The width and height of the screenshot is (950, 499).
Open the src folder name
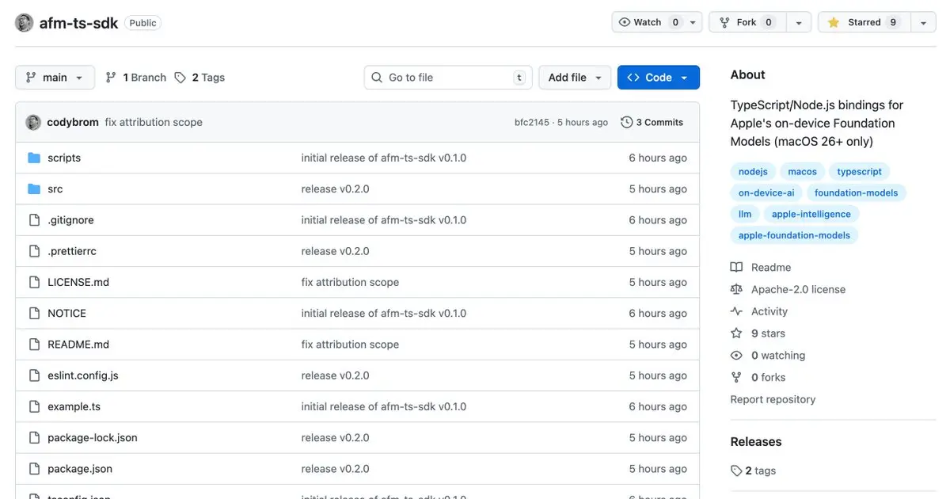[55, 189]
